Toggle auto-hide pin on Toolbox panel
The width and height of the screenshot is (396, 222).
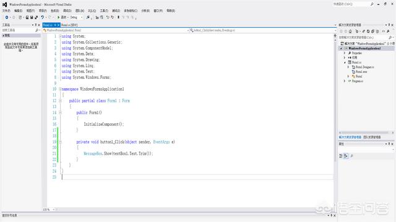(36, 25)
